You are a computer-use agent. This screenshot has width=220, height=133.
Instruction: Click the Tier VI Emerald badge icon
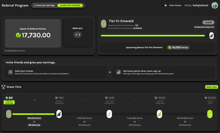[104, 24]
